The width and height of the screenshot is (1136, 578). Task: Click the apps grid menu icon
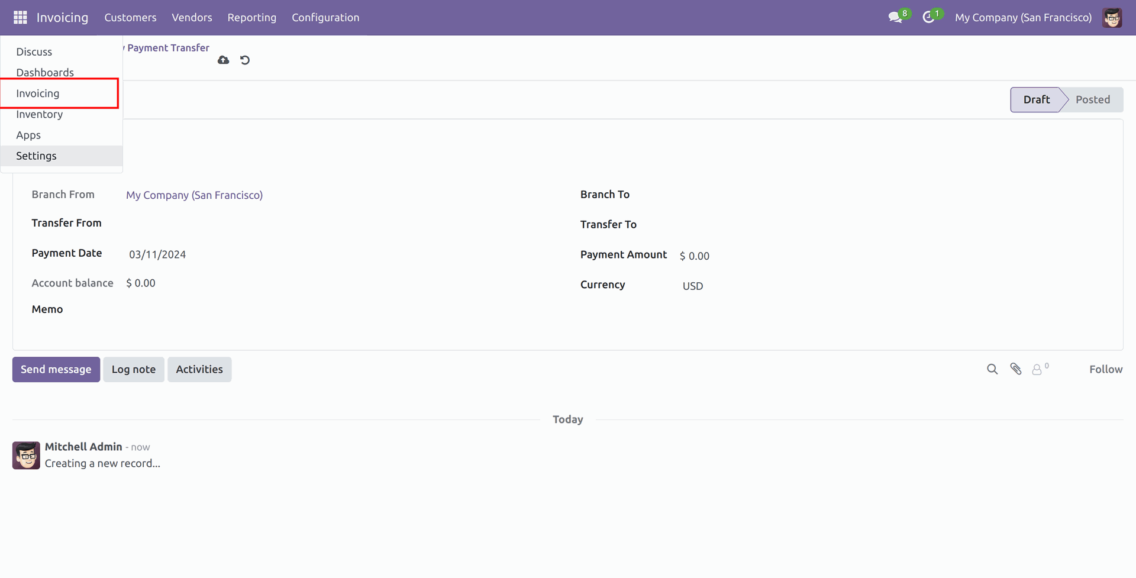click(x=20, y=18)
